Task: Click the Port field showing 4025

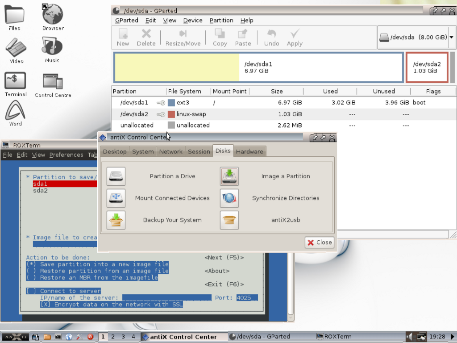Action: coord(247,298)
